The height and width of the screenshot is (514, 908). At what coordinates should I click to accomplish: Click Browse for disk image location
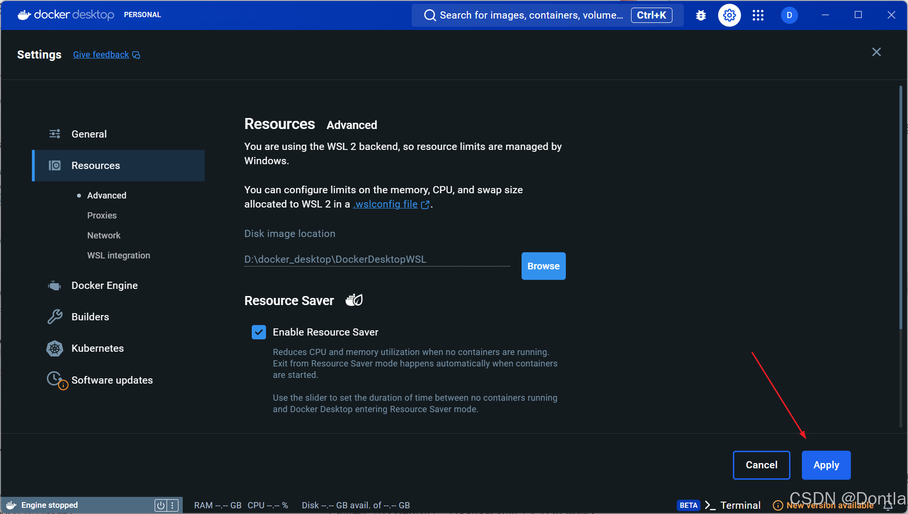pyautogui.click(x=543, y=266)
